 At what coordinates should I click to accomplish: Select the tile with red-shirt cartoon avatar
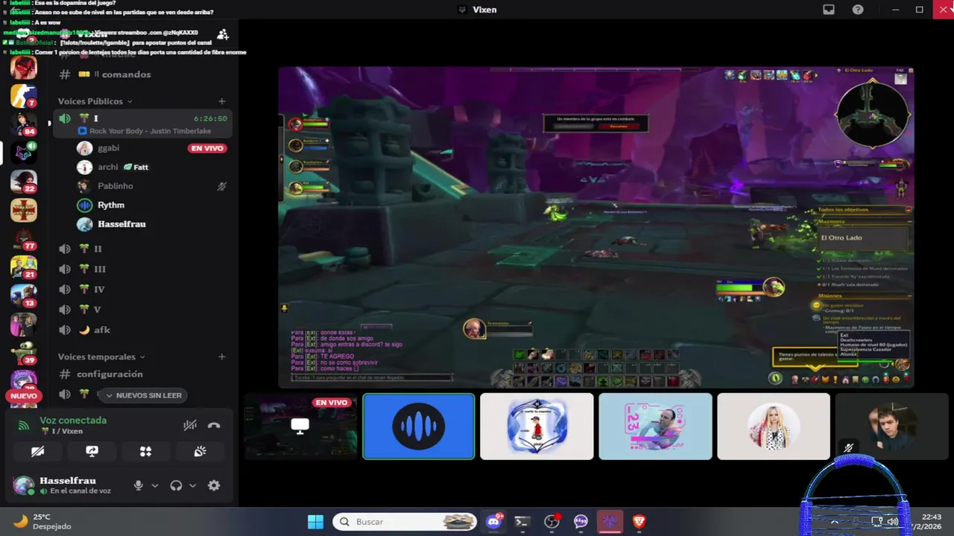click(537, 427)
